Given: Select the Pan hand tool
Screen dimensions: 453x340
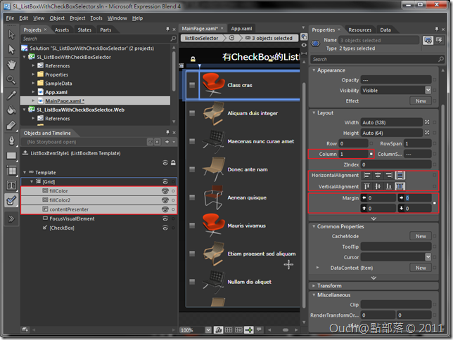Looking at the screenshot, I should pos(11,65).
